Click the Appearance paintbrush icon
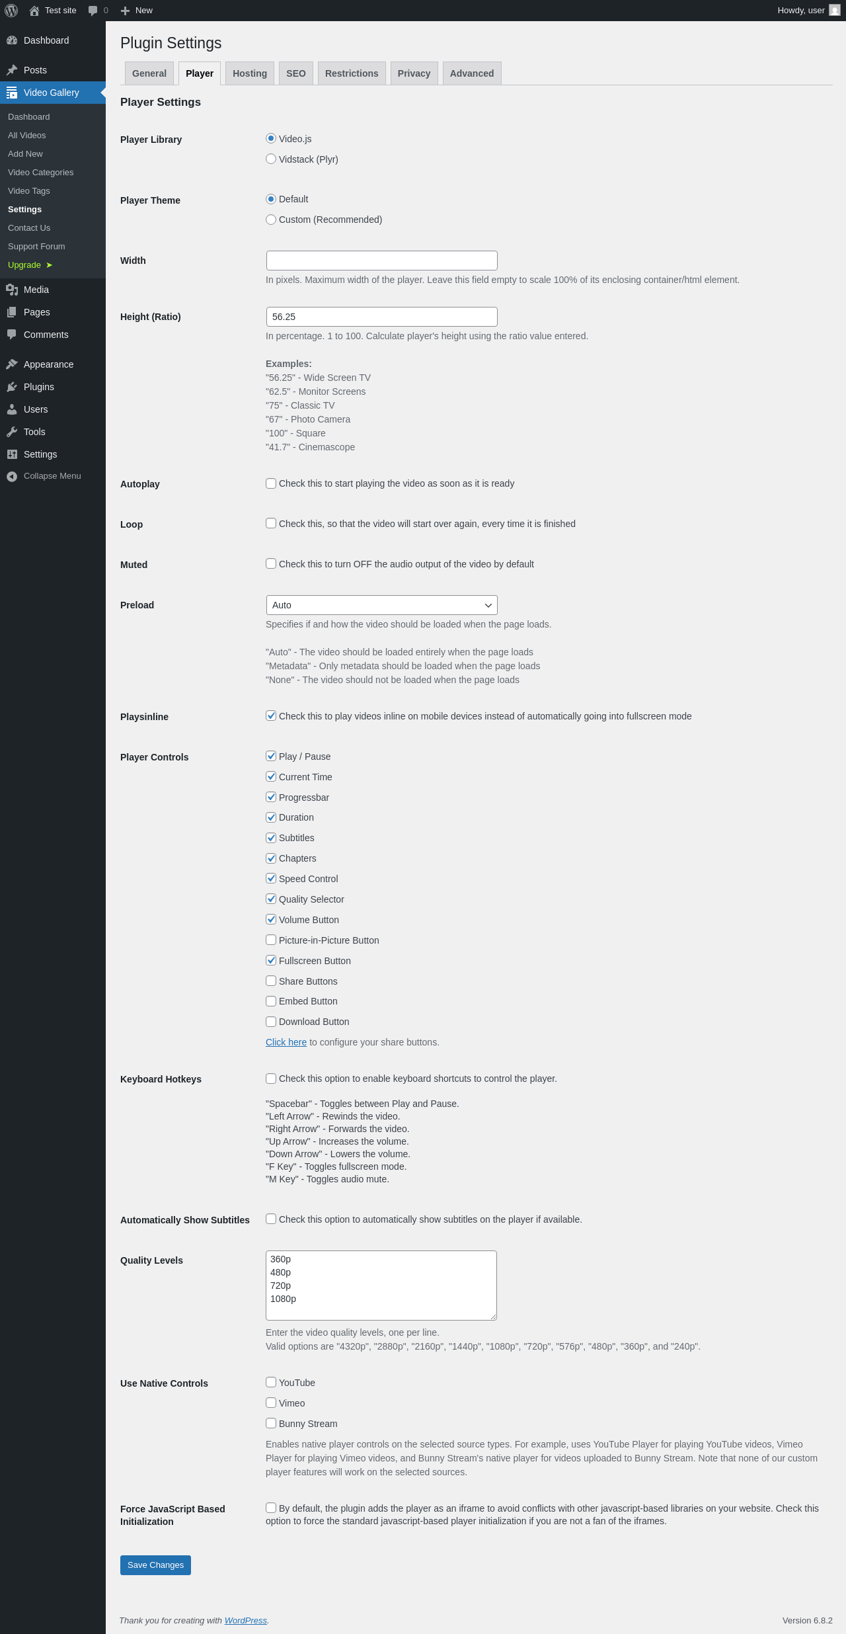This screenshot has height=1634, width=846. click(12, 364)
